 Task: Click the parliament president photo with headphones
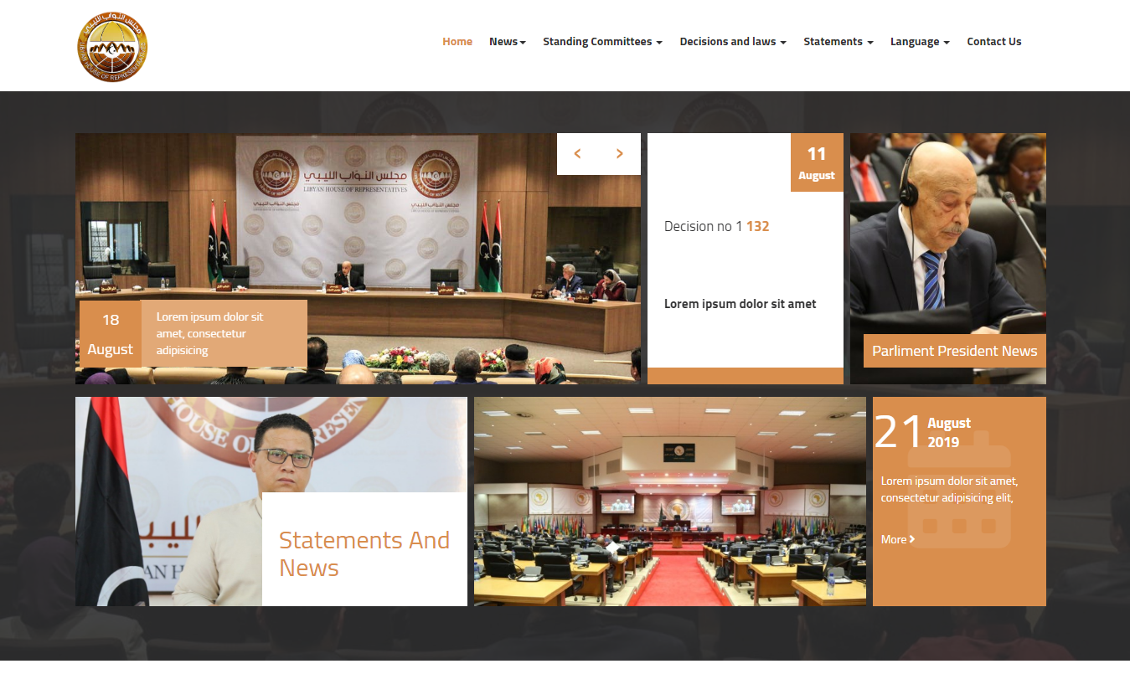pyautogui.click(x=947, y=243)
